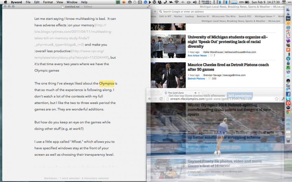The image size is (292, 182).
Task: Open the View menu
Action: 60,2
